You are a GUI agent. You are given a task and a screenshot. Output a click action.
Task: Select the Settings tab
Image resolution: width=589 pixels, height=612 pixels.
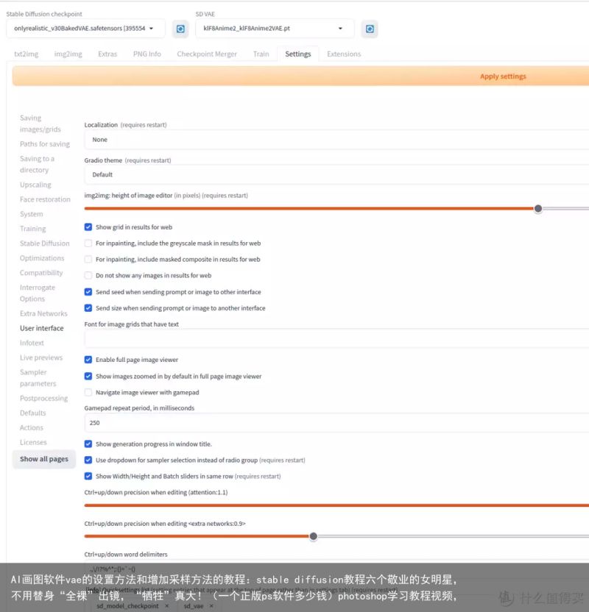(x=298, y=54)
